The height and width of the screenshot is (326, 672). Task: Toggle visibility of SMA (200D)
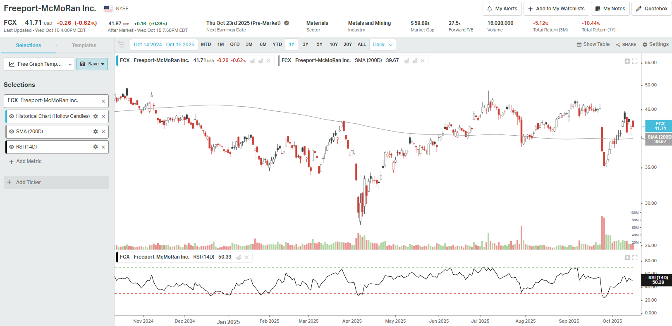[x=12, y=132]
